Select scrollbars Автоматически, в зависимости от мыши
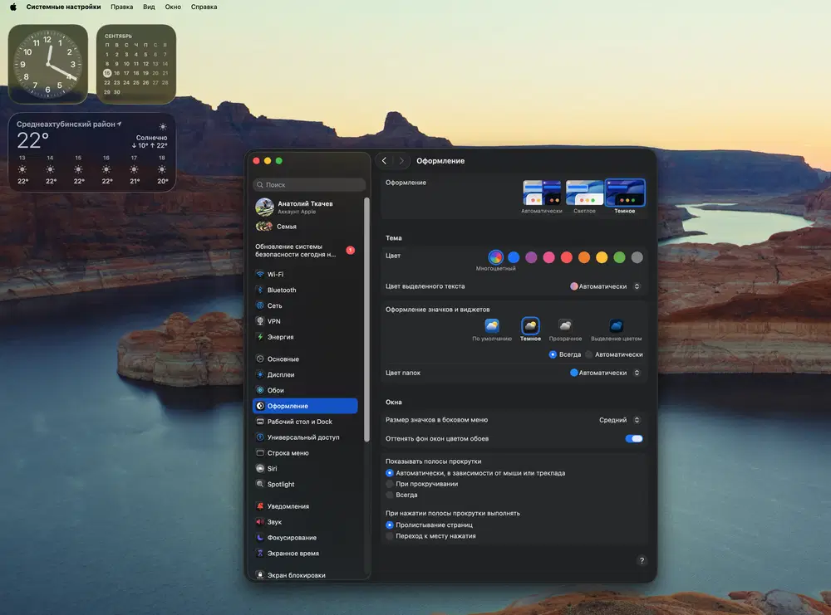 (x=390, y=473)
